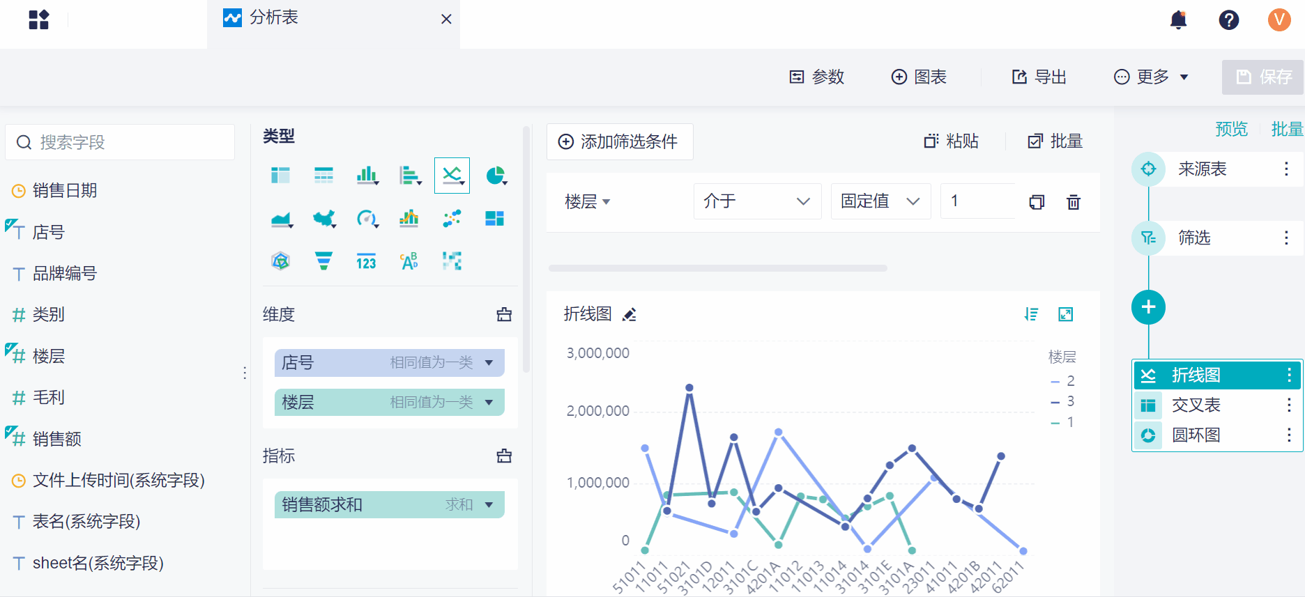
Task: Expand the 店号 dimension pill dropdown arrow
Action: (489, 363)
